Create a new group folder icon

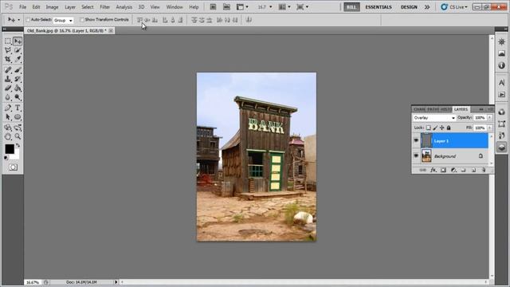(x=464, y=170)
